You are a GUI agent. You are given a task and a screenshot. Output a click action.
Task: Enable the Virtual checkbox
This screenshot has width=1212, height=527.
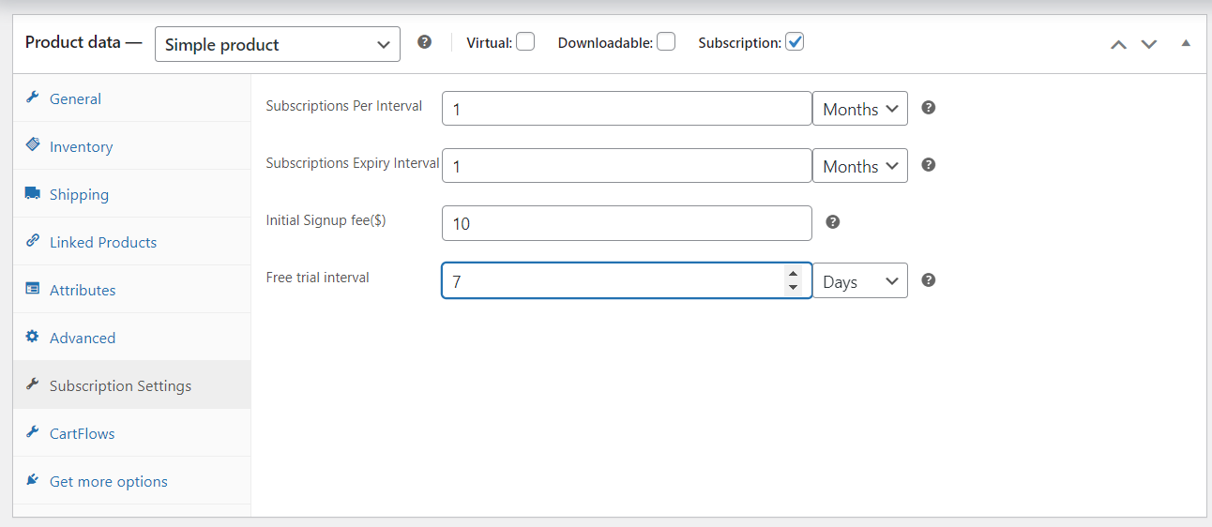coord(525,41)
